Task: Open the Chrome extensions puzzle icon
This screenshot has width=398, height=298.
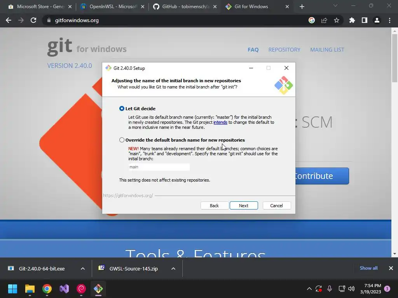Action: click(x=352, y=20)
